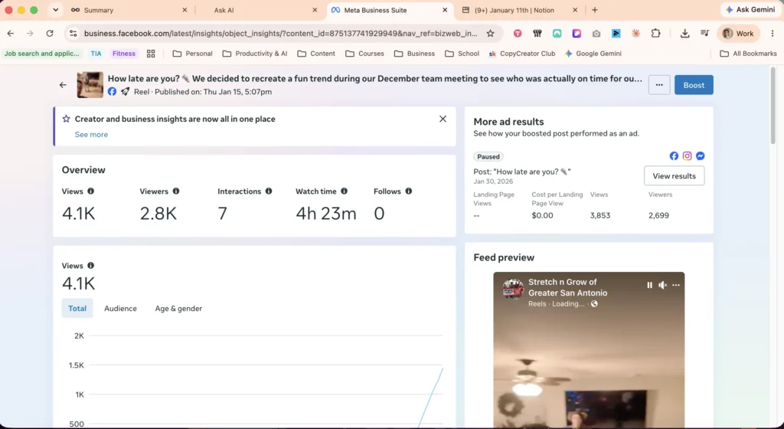
Task: Click the media control playlist icon
Action: [x=704, y=34]
